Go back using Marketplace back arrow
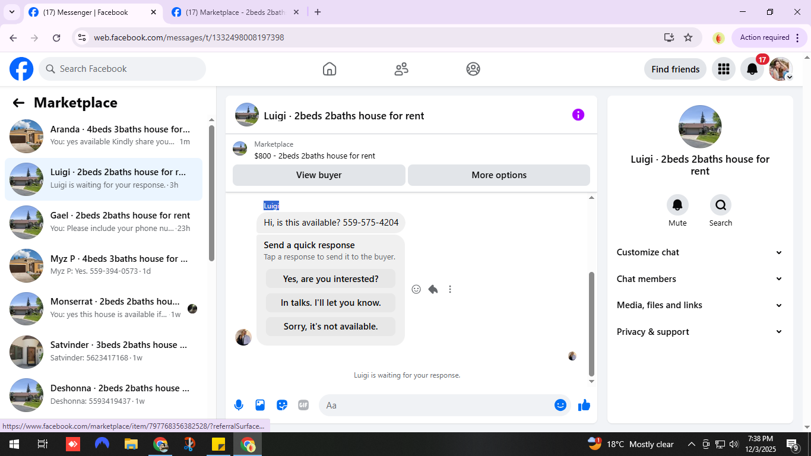This screenshot has height=456, width=811. pyautogui.click(x=18, y=103)
